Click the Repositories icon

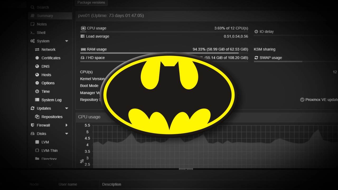[x=37, y=117]
